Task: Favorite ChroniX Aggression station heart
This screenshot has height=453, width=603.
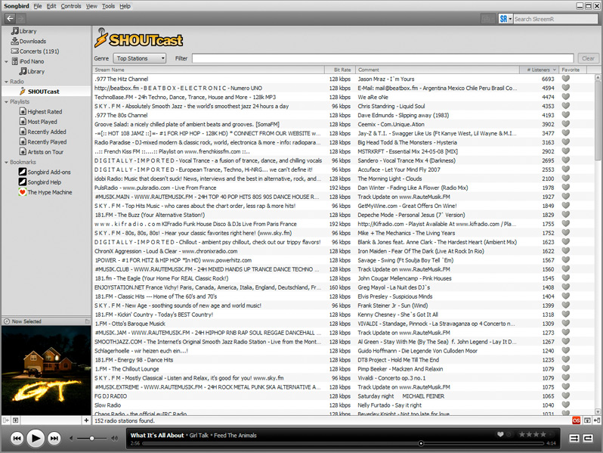Action: [x=565, y=251]
